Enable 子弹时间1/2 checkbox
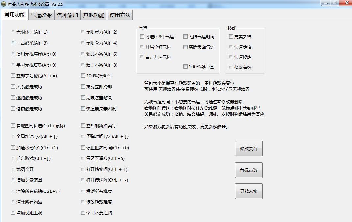 83,136
